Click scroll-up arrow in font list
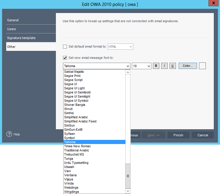The height and width of the screenshot is (194, 220). (x=128, y=72)
